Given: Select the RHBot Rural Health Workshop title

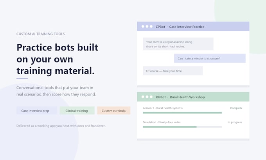Looking at the screenshot, I should pyautogui.click(x=180, y=97).
